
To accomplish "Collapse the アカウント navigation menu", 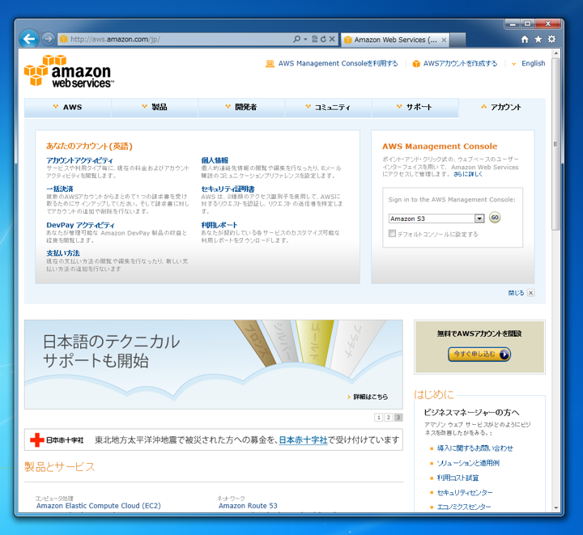I will tap(502, 108).
